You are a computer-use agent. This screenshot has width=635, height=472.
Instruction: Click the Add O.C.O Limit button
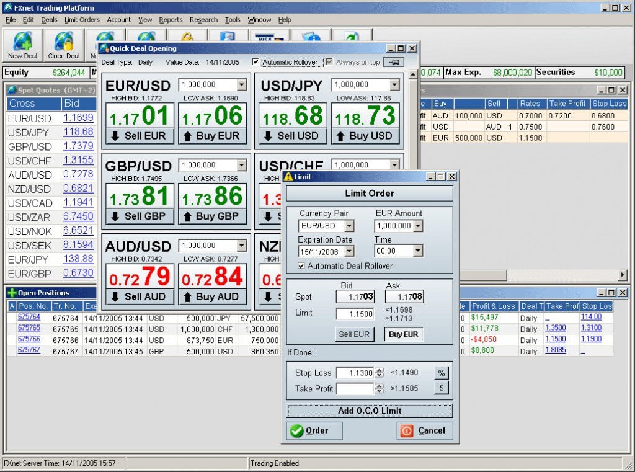click(x=370, y=411)
